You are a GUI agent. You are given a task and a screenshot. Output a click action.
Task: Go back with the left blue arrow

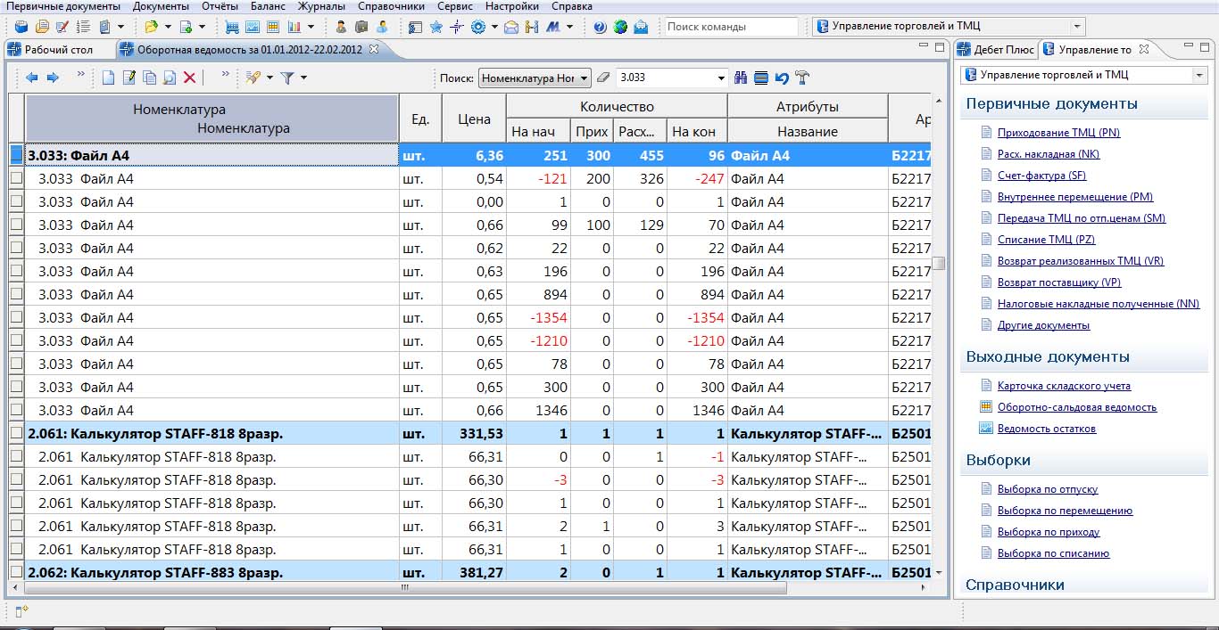(32, 78)
